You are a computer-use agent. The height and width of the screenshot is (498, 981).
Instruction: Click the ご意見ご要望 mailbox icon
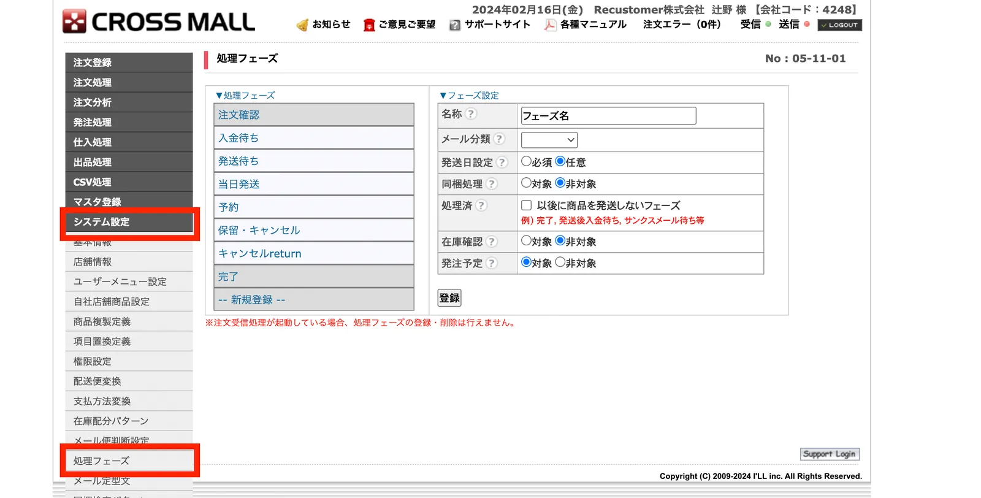point(368,25)
